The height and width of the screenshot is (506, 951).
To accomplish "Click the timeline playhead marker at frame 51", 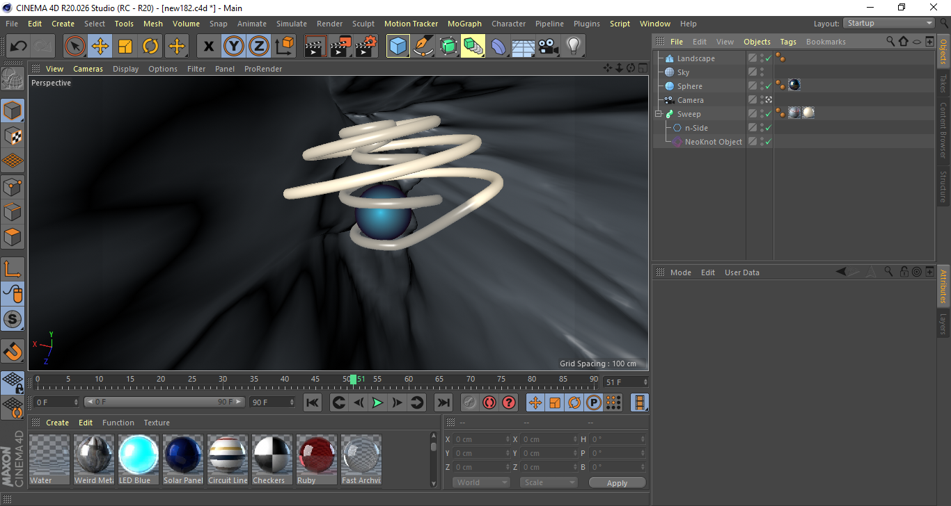I will (353, 379).
